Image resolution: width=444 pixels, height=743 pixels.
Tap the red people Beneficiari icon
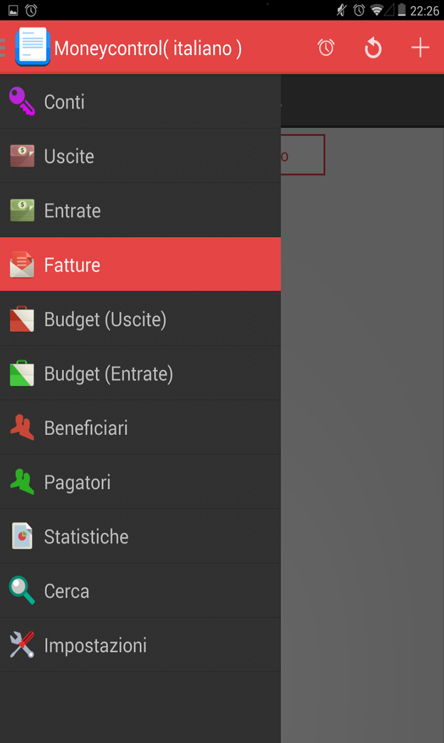pos(22,427)
